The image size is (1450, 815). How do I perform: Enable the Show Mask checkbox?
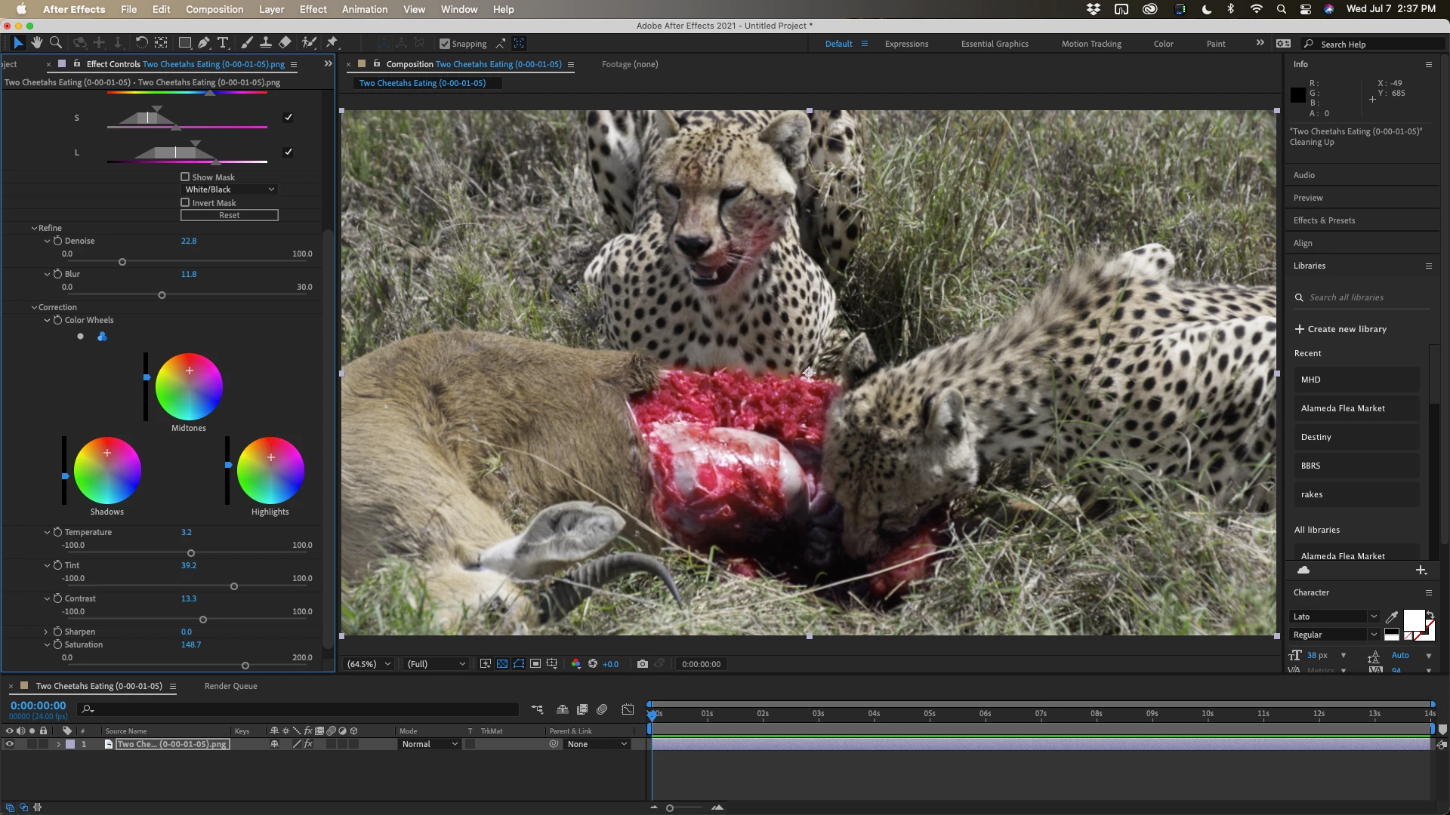[x=185, y=177]
